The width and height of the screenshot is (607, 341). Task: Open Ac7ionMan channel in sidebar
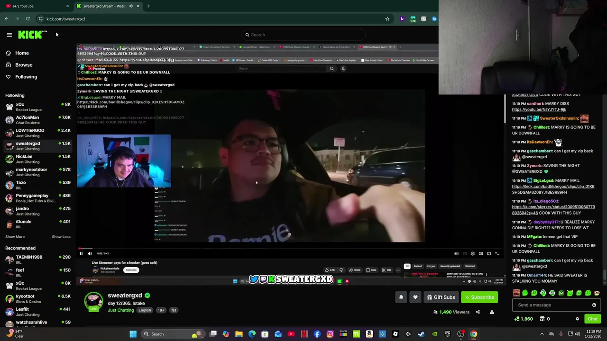38,120
